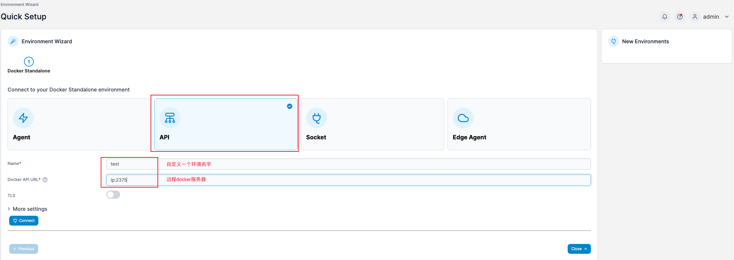This screenshot has height=260, width=734.
Task: Choose the Socket connection option card
Action: (x=372, y=124)
